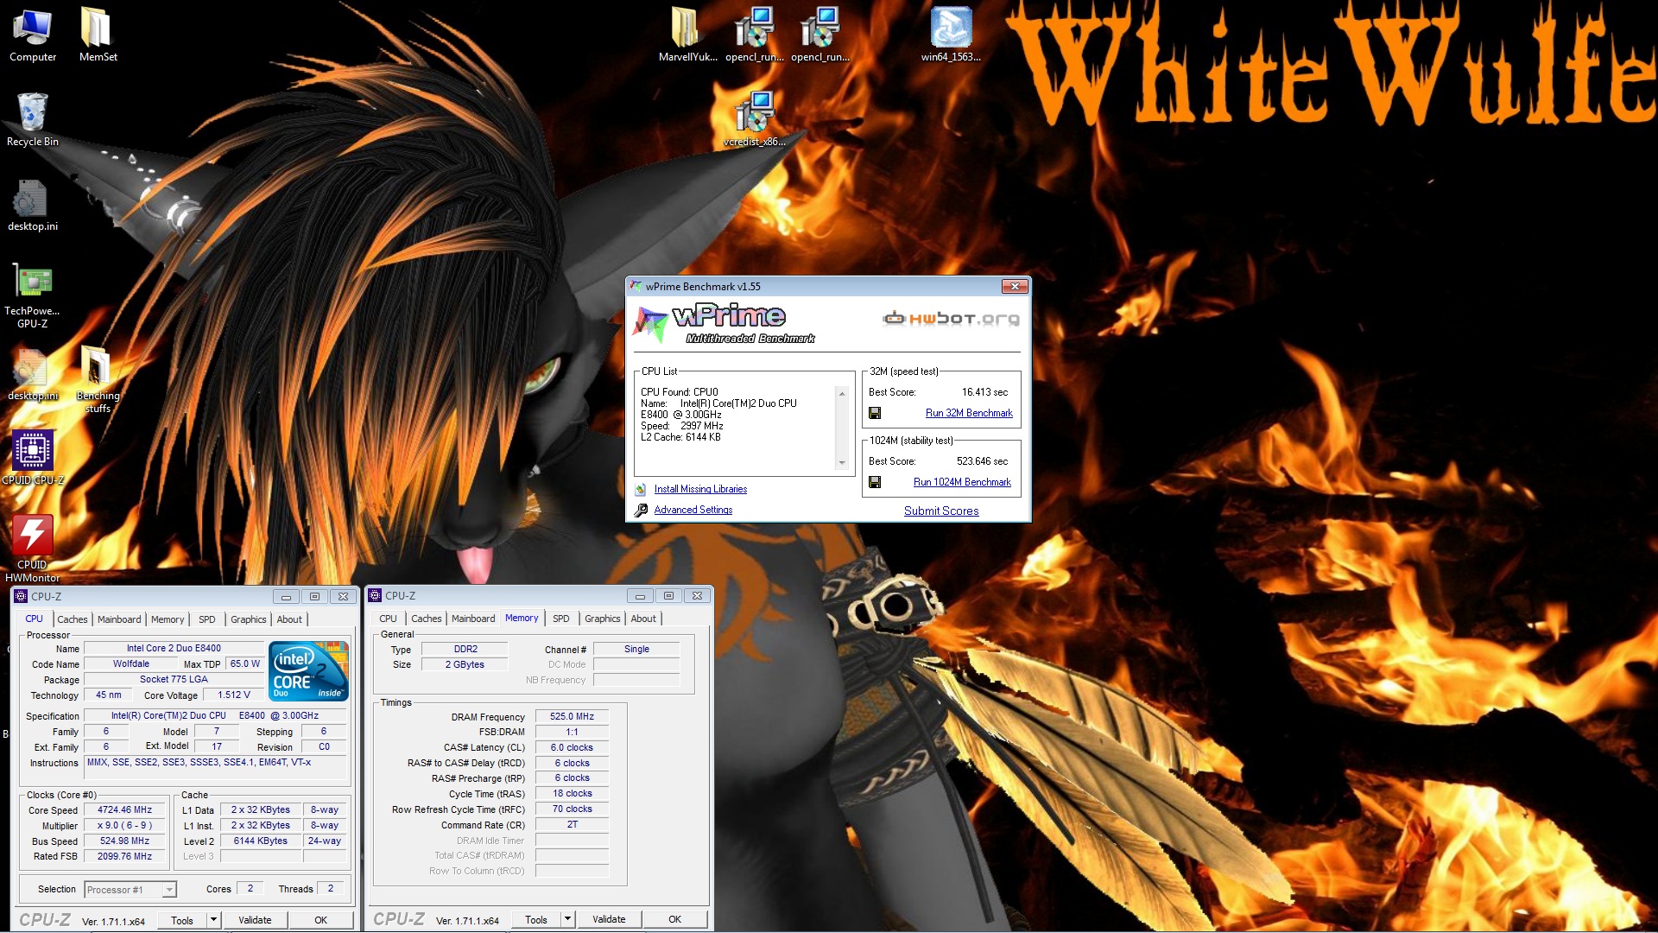Expand Tools dropdown arrow in right CPU-Z
1658x933 pixels.
coord(567,919)
